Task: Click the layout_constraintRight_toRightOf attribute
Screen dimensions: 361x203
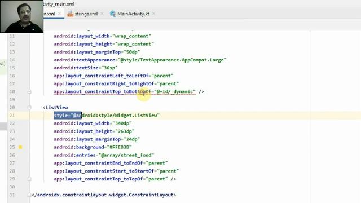Action: tap(109, 84)
